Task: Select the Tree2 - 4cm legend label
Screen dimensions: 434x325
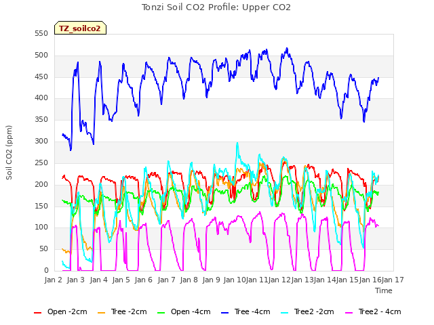Action: pos(380,311)
